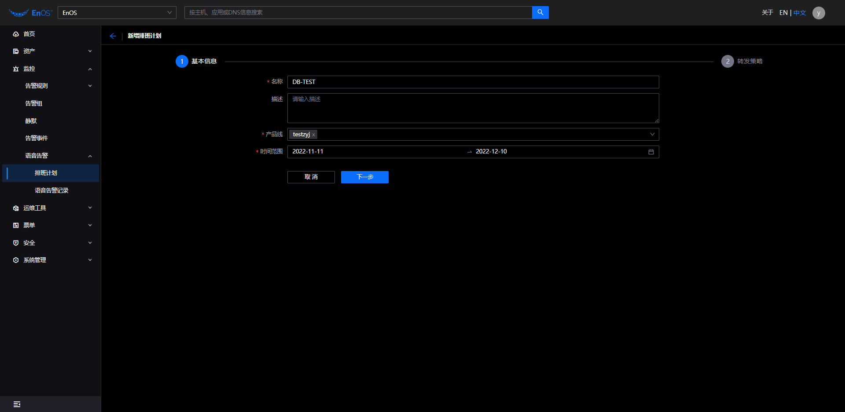This screenshot has height=412, width=845.
Task: Click the 取消 button
Action: click(311, 177)
